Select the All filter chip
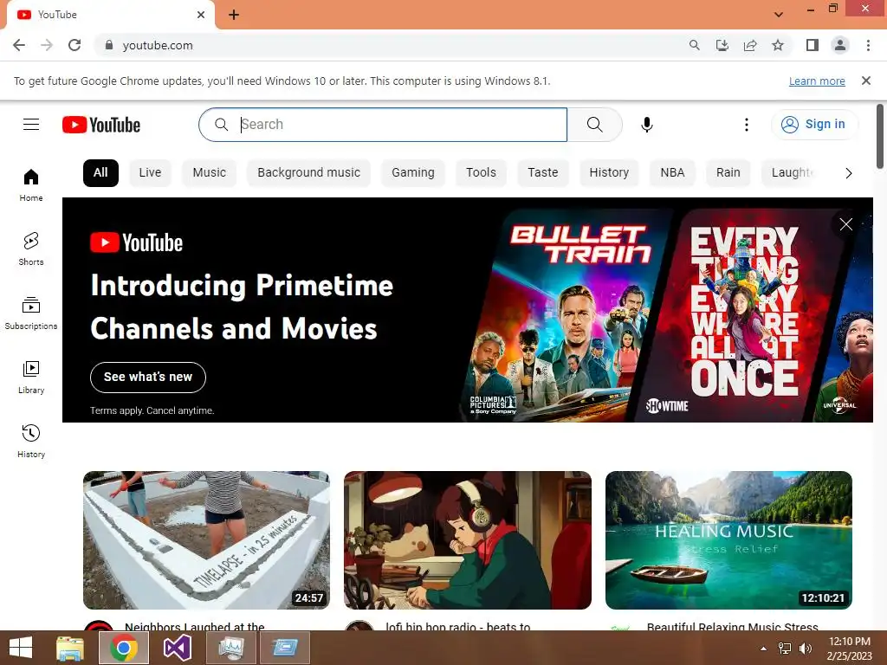 tap(100, 173)
